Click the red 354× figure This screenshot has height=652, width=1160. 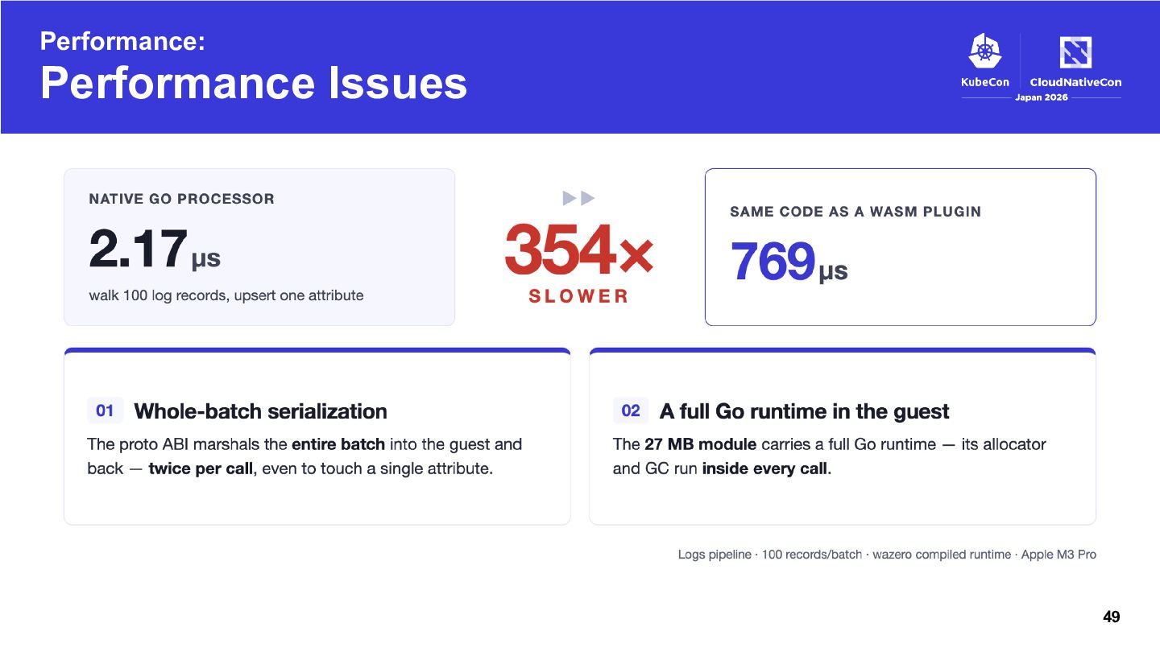tap(578, 250)
